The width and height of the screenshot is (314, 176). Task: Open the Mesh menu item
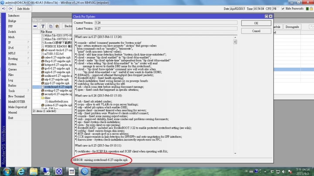pos(11,37)
